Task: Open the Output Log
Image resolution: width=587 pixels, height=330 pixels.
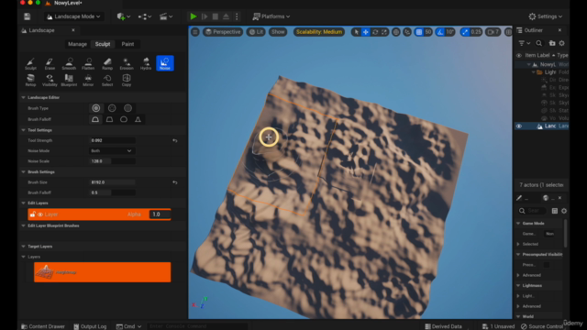Action: pos(90,326)
